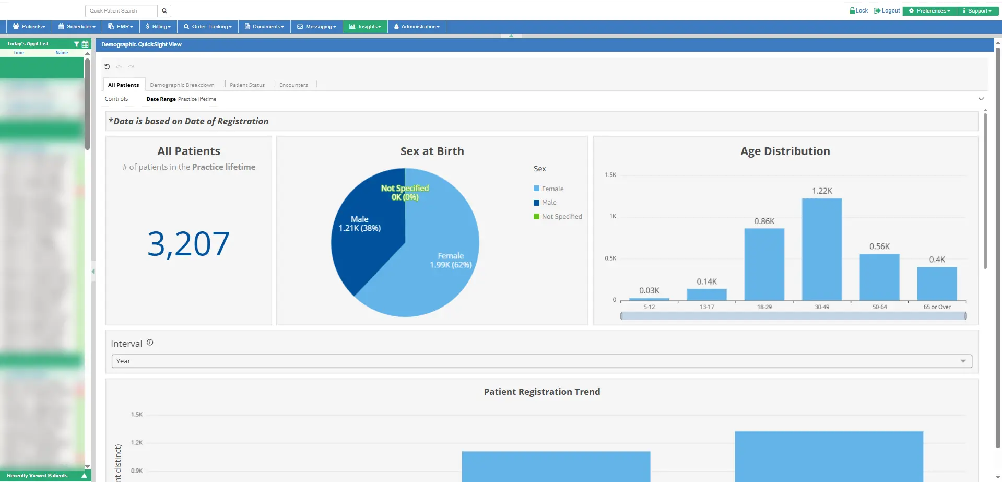Click the Lock link
Screen dimensions: 1002x482
coord(858,11)
